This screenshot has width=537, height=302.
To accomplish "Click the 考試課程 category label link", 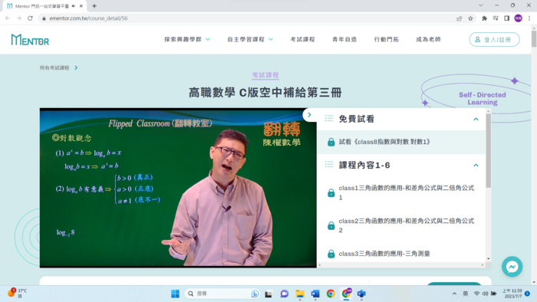I will pos(265,75).
